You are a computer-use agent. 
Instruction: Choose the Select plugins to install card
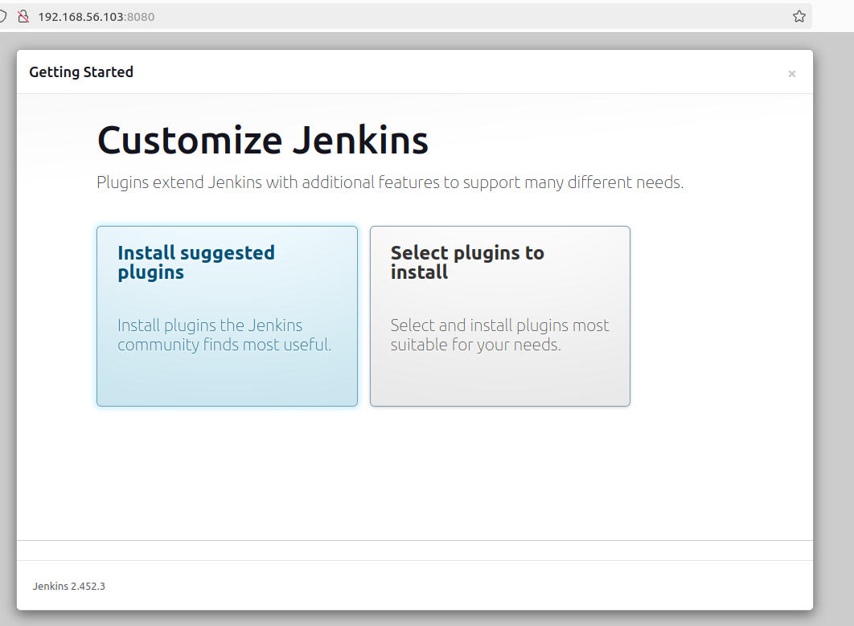500,317
